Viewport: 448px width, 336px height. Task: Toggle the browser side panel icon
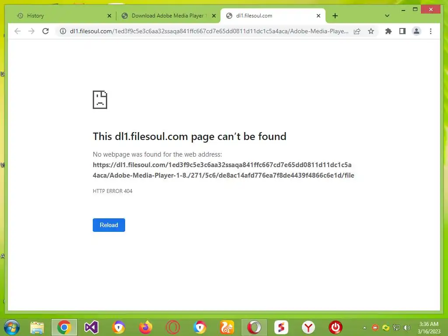402,31
